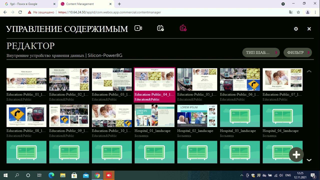The image size is (320, 180).
Task: Click the pink editor template icon
Action: point(183,28)
